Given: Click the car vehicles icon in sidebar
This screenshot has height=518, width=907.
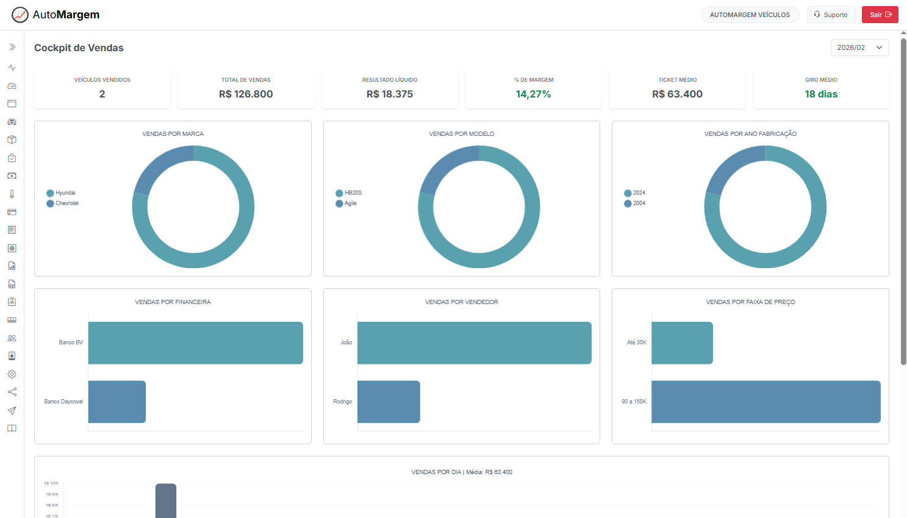Looking at the screenshot, I should [12, 122].
